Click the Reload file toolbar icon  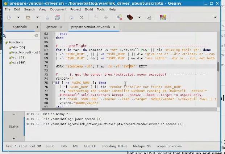click(71, 17)
